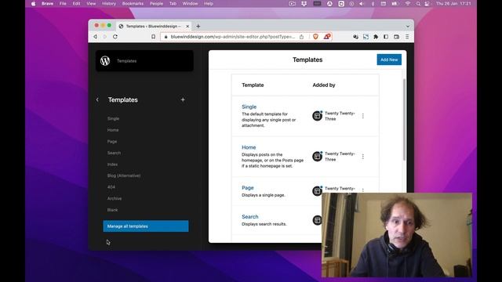This screenshot has width=502, height=282.
Task: Select 404 in the sidebar list
Action: point(111,187)
